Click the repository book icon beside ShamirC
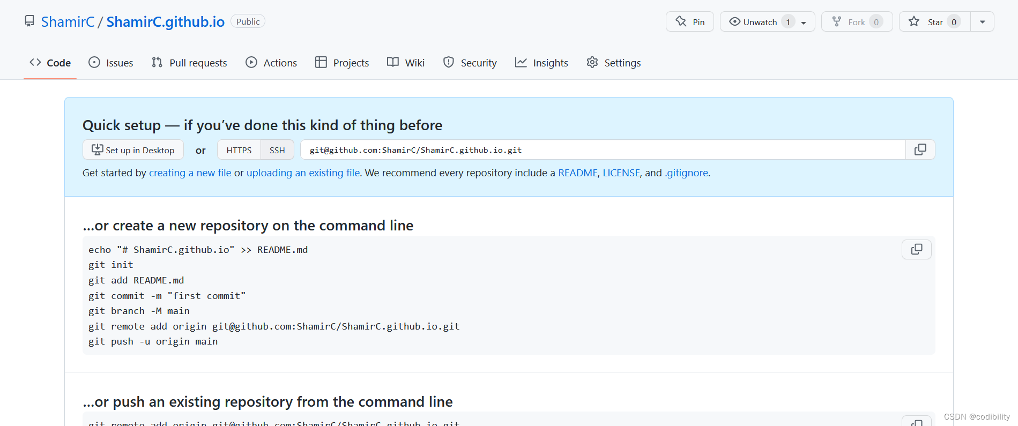Screen dimensions: 1018x426 [29, 21]
